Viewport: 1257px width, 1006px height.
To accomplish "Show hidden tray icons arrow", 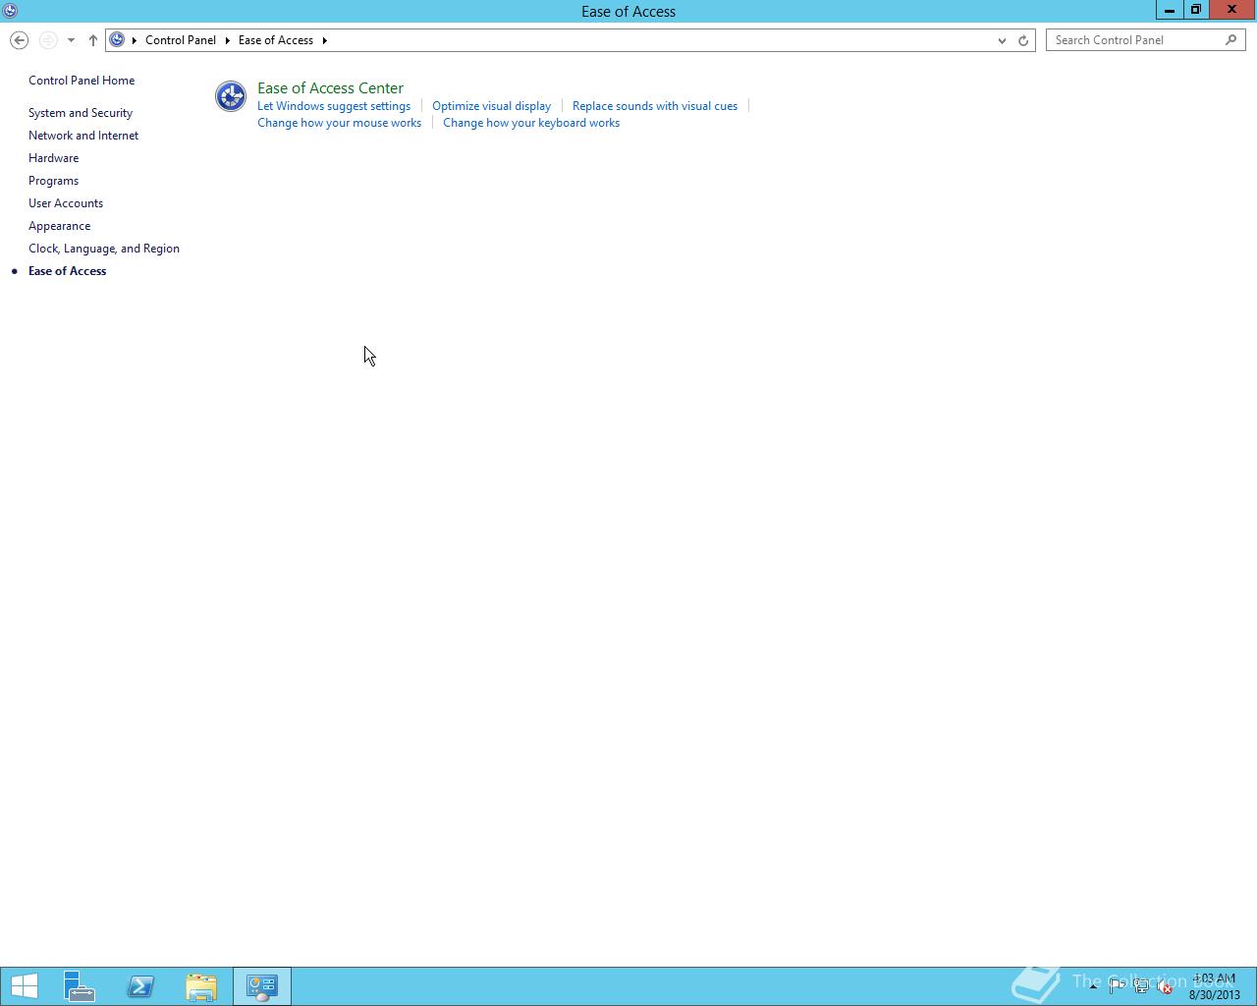I will pos(1093,986).
